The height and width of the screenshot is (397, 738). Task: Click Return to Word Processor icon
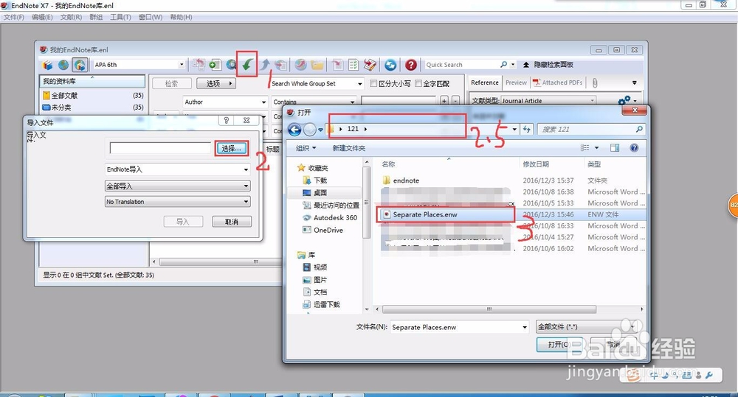(x=370, y=65)
